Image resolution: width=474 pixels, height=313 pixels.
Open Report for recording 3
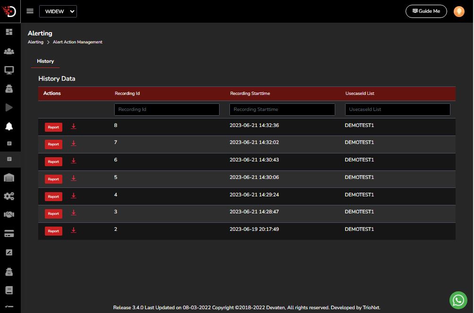pyautogui.click(x=53, y=214)
